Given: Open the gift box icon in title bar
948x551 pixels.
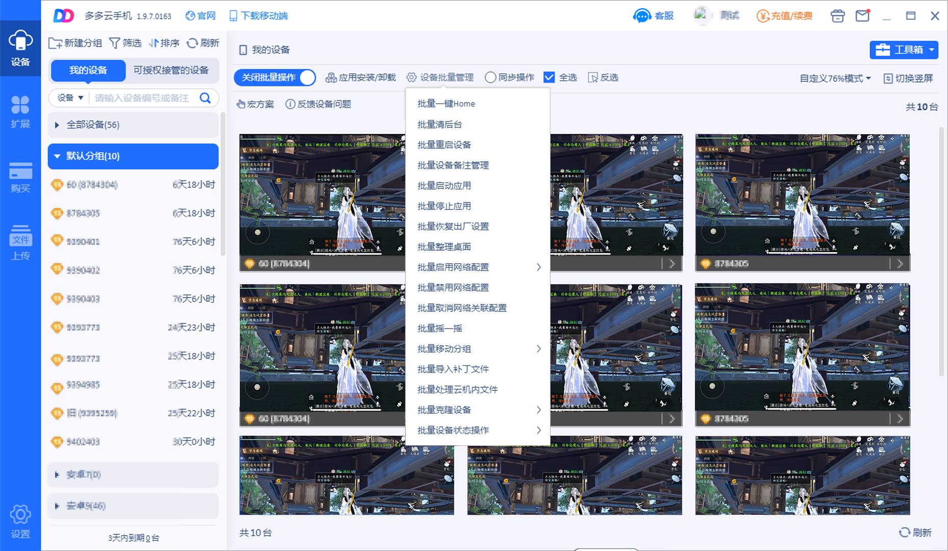Looking at the screenshot, I should (x=838, y=16).
